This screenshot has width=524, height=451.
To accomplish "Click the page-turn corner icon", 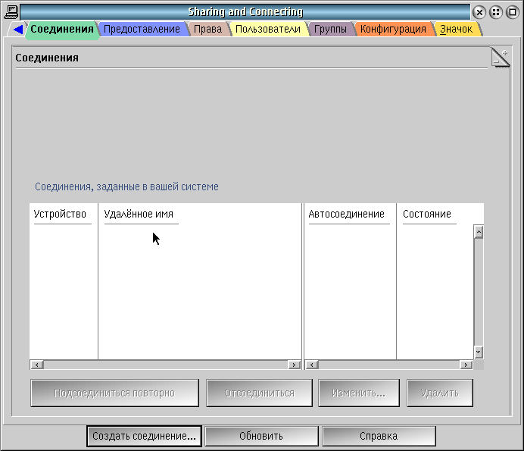I will tap(501, 58).
